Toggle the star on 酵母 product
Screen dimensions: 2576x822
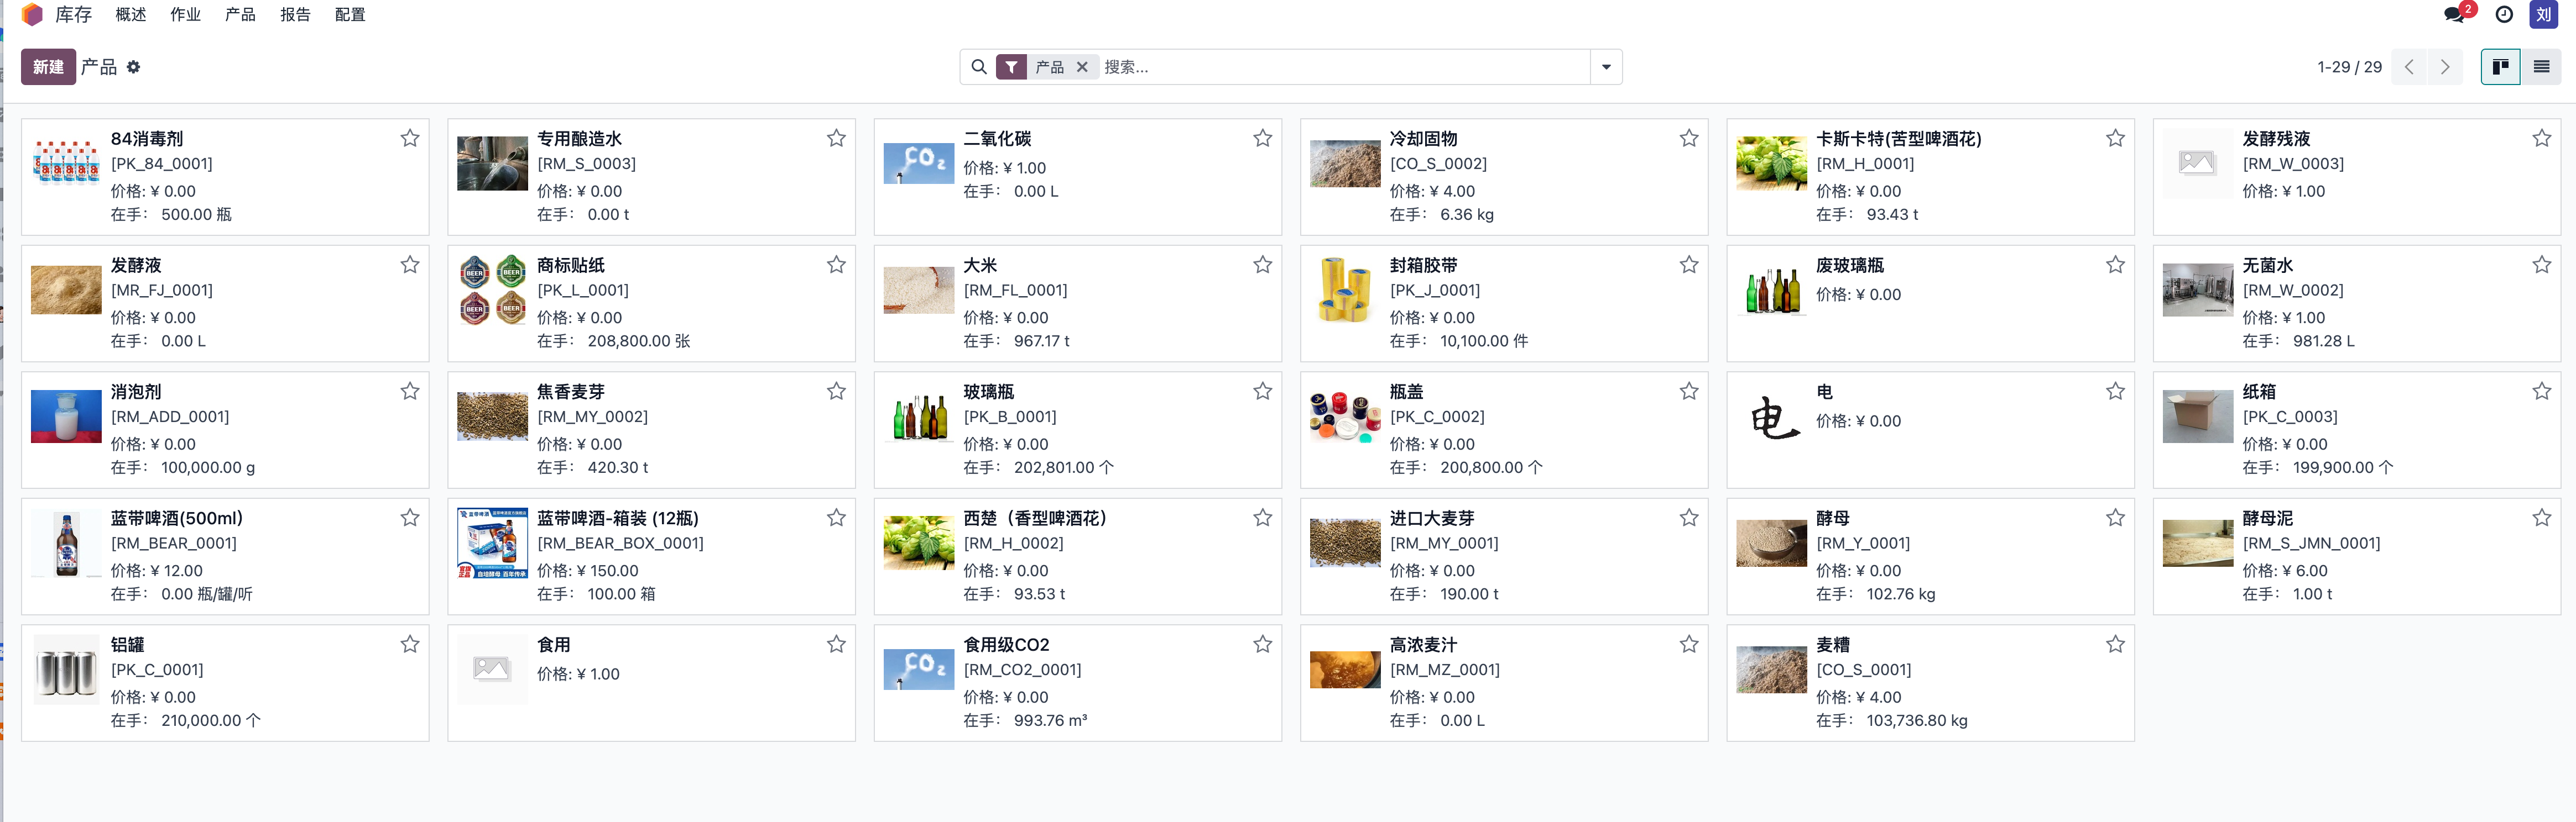tap(2115, 518)
